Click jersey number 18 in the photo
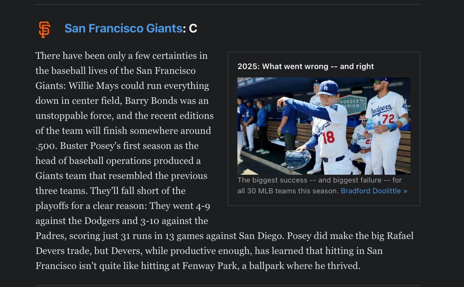Image resolution: width=464 pixels, height=287 pixels. pyautogui.click(x=328, y=137)
